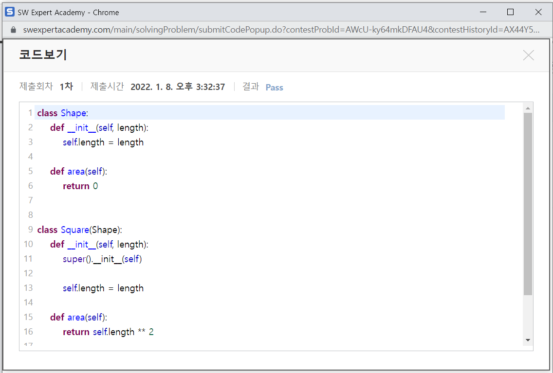553x373 pixels.
Task: Click the window title 'SW Expert Academy - Chrome'
Action: 68,12
